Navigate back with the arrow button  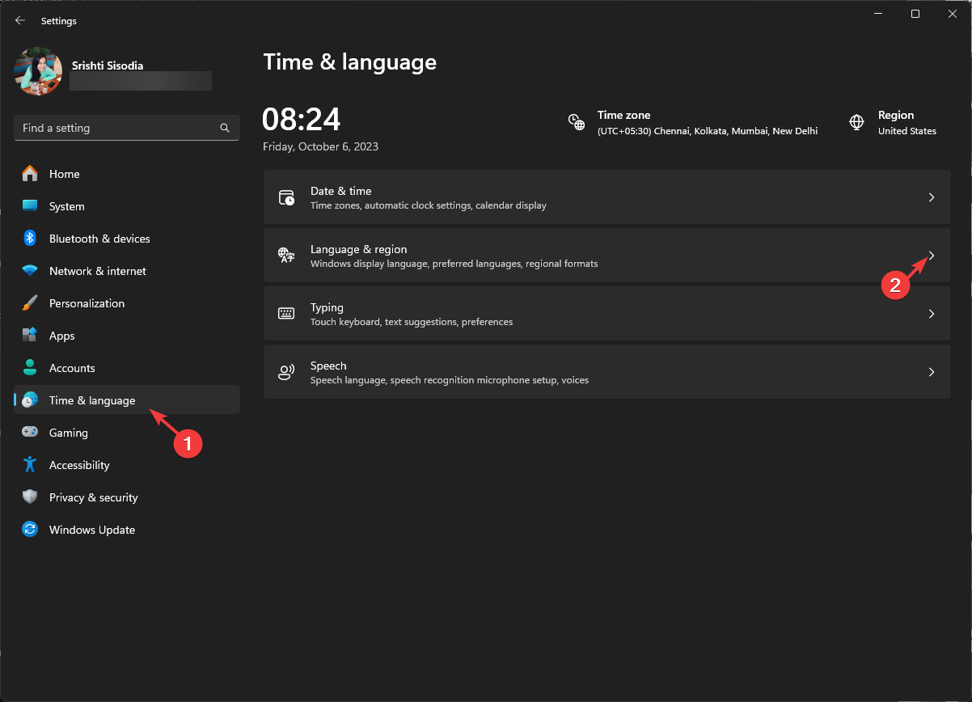pos(19,20)
